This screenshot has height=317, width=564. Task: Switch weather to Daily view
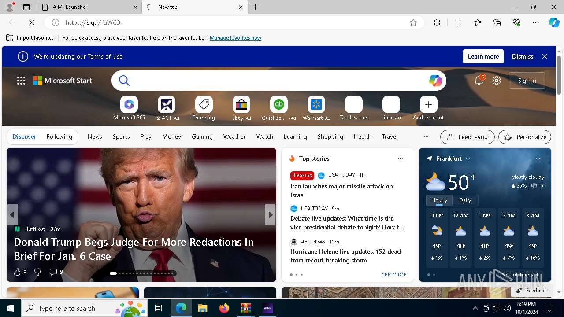(x=465, y=200)
